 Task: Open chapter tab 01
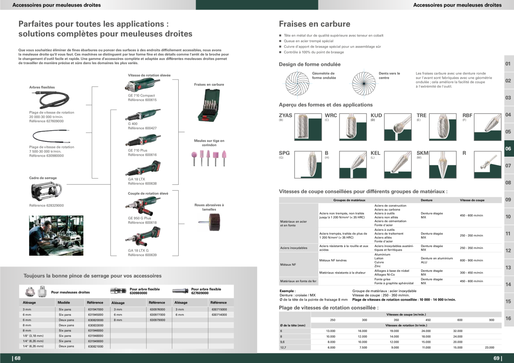[x=508, y=64]
